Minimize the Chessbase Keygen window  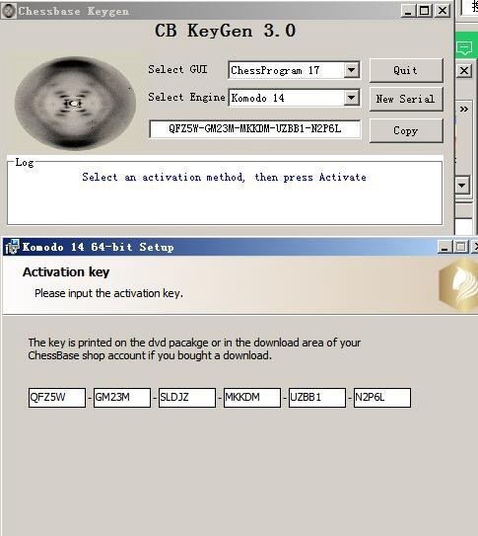click(x=408, y=11)
